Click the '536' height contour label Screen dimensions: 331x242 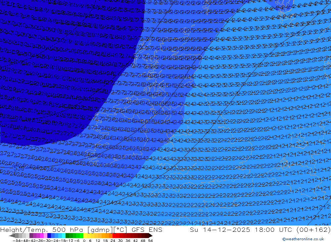[19, 168]
